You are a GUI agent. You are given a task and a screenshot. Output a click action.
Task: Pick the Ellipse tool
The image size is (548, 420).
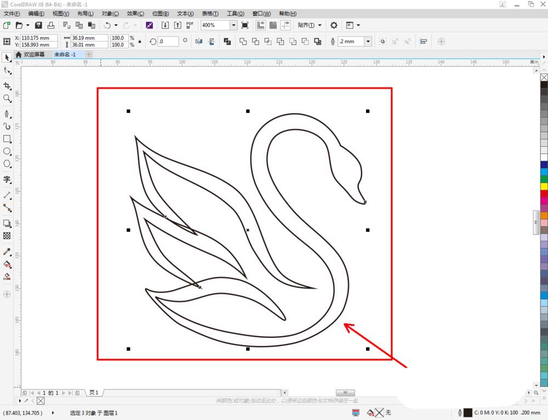[7, 151]
